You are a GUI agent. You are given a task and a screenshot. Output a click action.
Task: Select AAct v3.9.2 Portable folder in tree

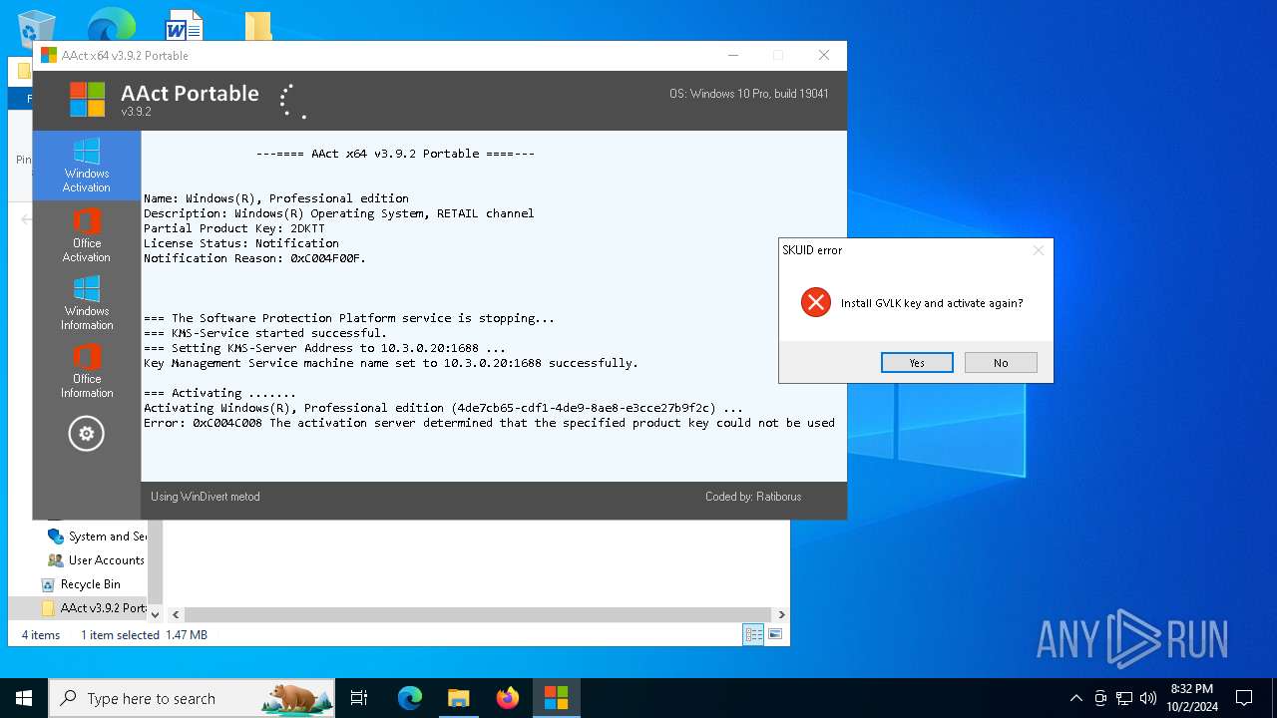click(x=94, y=608)
